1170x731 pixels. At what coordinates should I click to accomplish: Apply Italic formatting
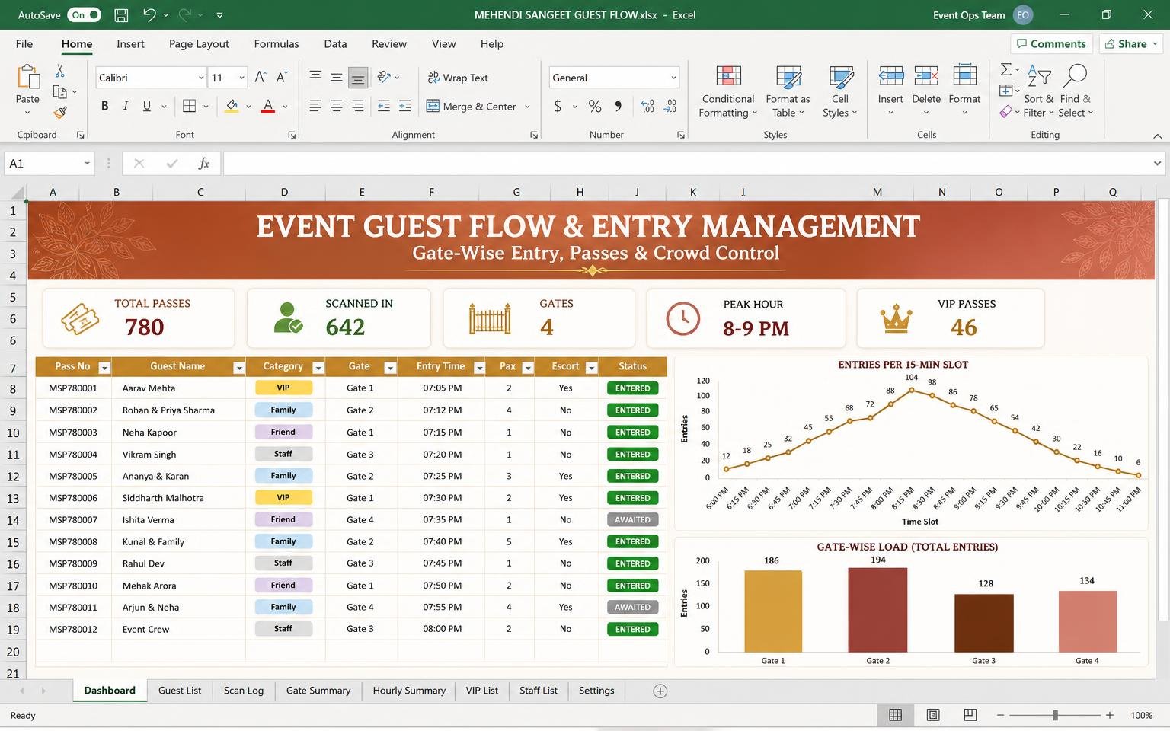point(125,106)
